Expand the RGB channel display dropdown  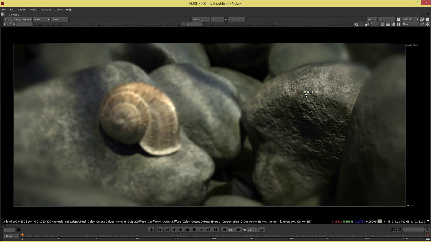(60, 19)
